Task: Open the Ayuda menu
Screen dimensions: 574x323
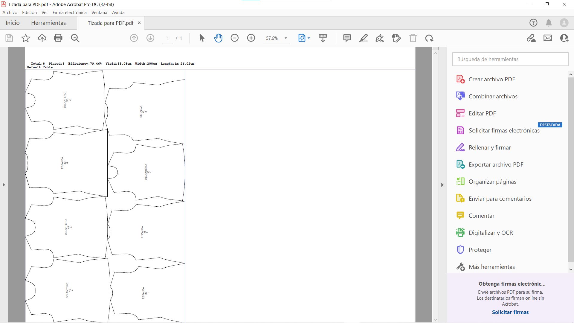Action: [x=118, y=13]
